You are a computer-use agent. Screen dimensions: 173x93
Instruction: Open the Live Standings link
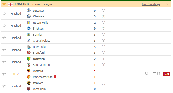(151, 4)
